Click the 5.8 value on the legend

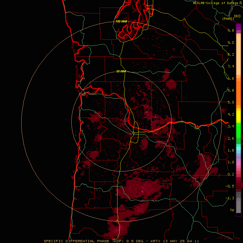(x=231, y=90)
